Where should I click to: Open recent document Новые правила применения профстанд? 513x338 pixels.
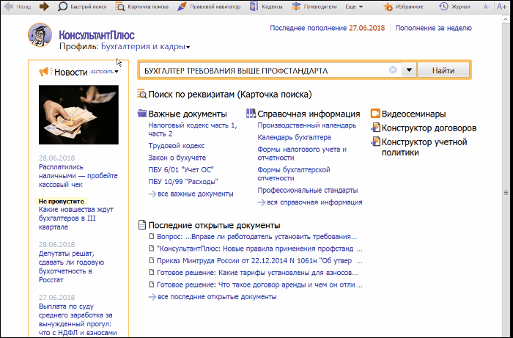(x=259, y=249)
